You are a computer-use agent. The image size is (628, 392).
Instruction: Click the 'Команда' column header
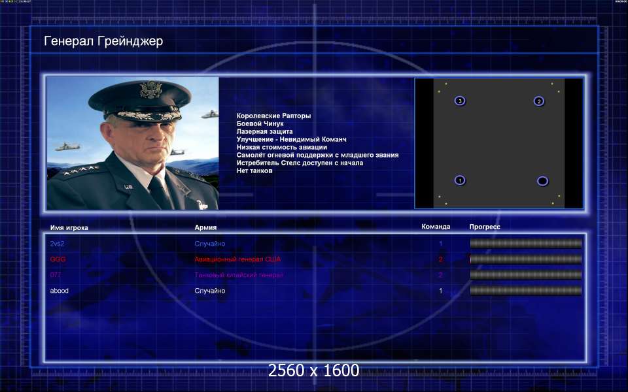click(436, 227)
